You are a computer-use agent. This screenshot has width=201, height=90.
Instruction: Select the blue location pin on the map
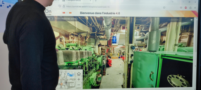tap(73, 75)
